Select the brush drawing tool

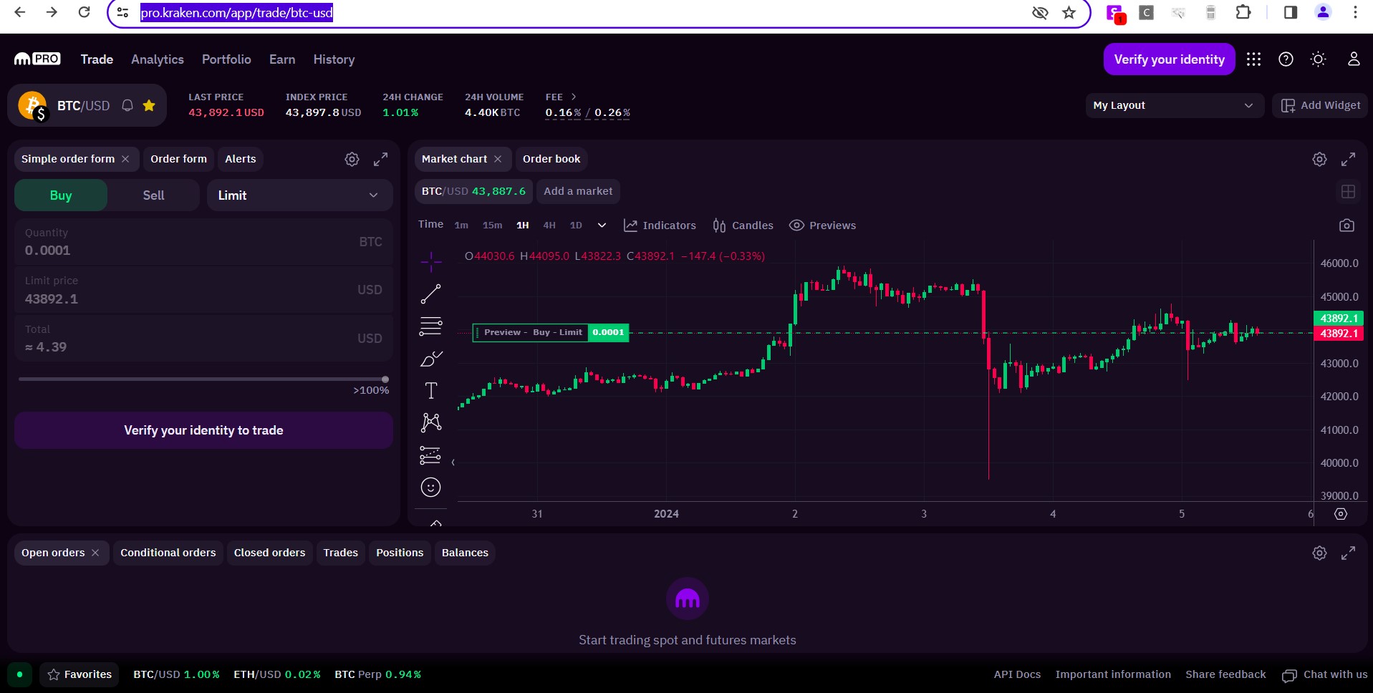(x=430, y=359)
